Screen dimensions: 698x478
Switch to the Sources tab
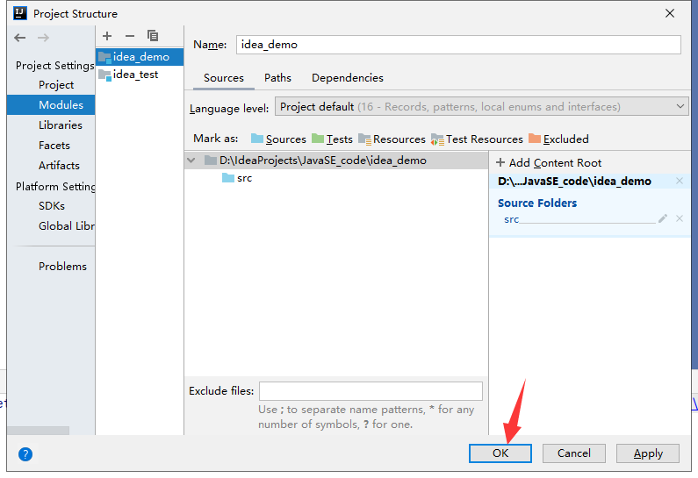click(224, 78)
